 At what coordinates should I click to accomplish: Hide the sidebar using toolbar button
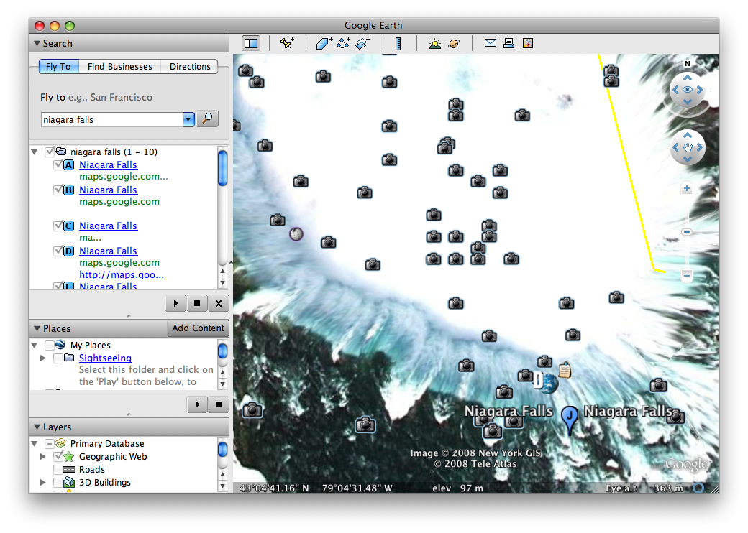tap(251, 44)
